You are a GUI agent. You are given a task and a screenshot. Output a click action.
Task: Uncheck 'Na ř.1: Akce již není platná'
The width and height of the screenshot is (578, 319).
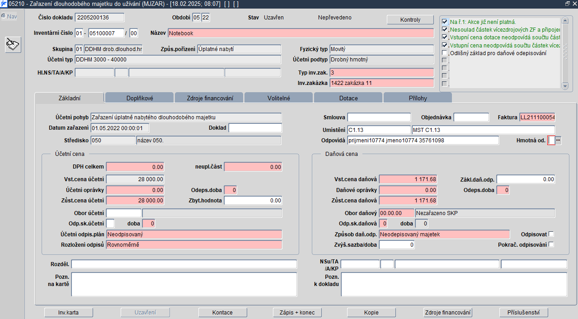pos(445,22)
